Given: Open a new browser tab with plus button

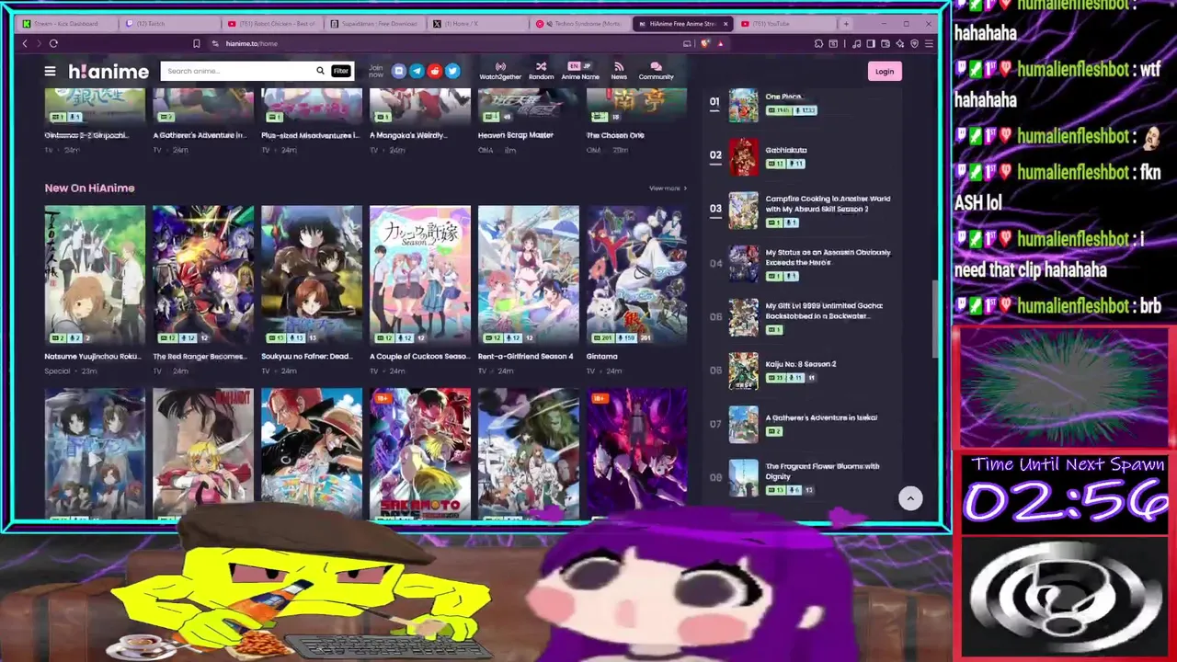Looking at the screenshot, I should pyautogui.click(x=846, y=23).
